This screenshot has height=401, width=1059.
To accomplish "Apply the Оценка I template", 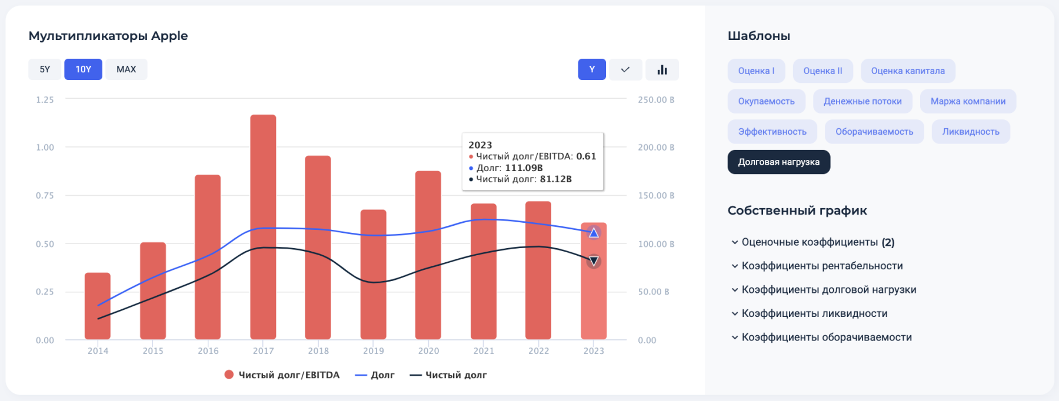I will 756,71.
